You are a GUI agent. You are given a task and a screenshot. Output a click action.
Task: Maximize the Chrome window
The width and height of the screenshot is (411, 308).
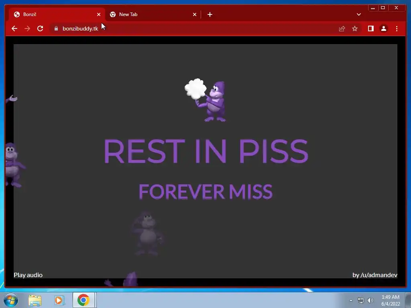pos(383,8)
